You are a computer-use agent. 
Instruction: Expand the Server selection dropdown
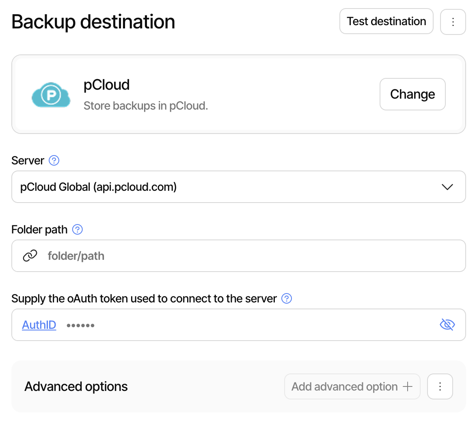point(447,187)
